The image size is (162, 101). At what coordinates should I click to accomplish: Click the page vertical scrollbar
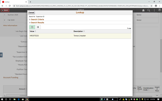pyautogui.click(x=161, y=56)
